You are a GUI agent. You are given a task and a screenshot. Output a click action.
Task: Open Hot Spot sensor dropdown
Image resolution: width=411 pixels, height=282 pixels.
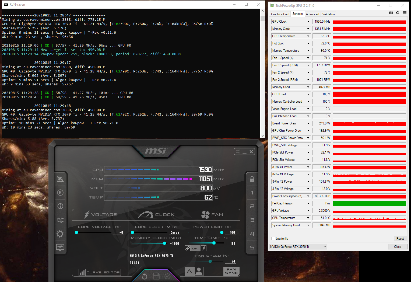click(x=308, y=43)
